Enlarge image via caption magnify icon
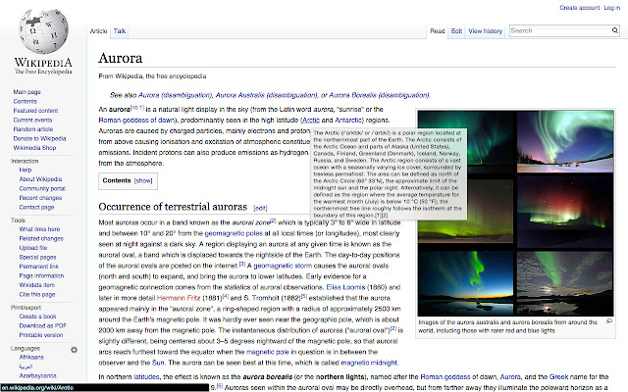 click(609, 320)
